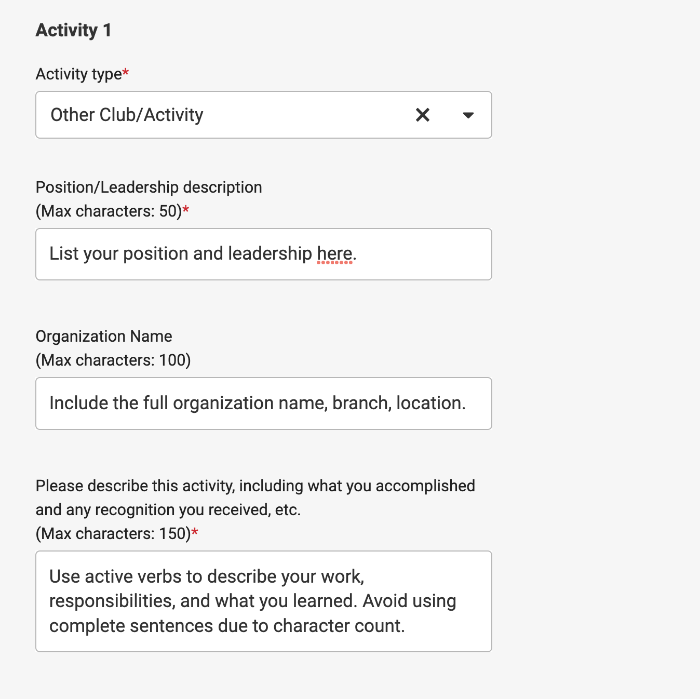Click the '(Max characters: 100)' hint
Image resolution: width=700 pixels, height=699 pixels.
113,360
